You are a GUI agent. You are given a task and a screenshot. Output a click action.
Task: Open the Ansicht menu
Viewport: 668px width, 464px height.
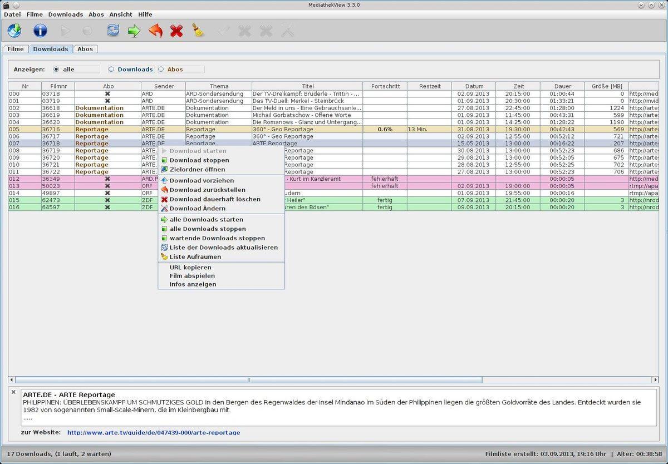click(121, 14)
